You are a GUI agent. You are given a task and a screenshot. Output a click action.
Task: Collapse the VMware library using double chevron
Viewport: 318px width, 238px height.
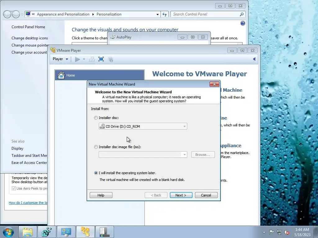tap(254, 59)
